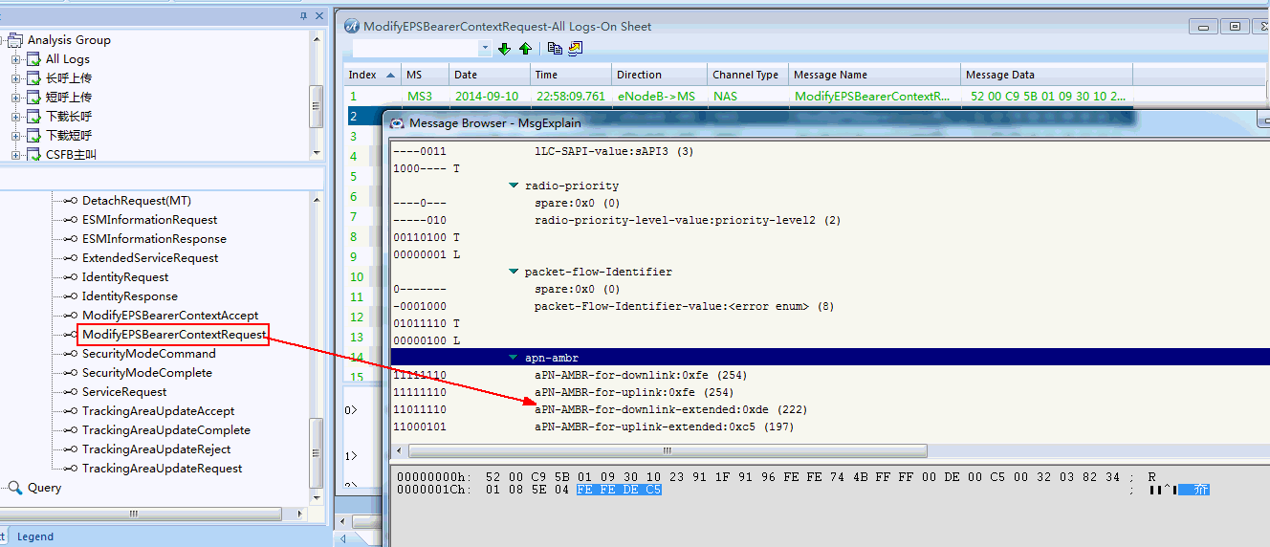Screen dimensions: 1270x547
Task: Close the left navigation panel
Action: 320,16
